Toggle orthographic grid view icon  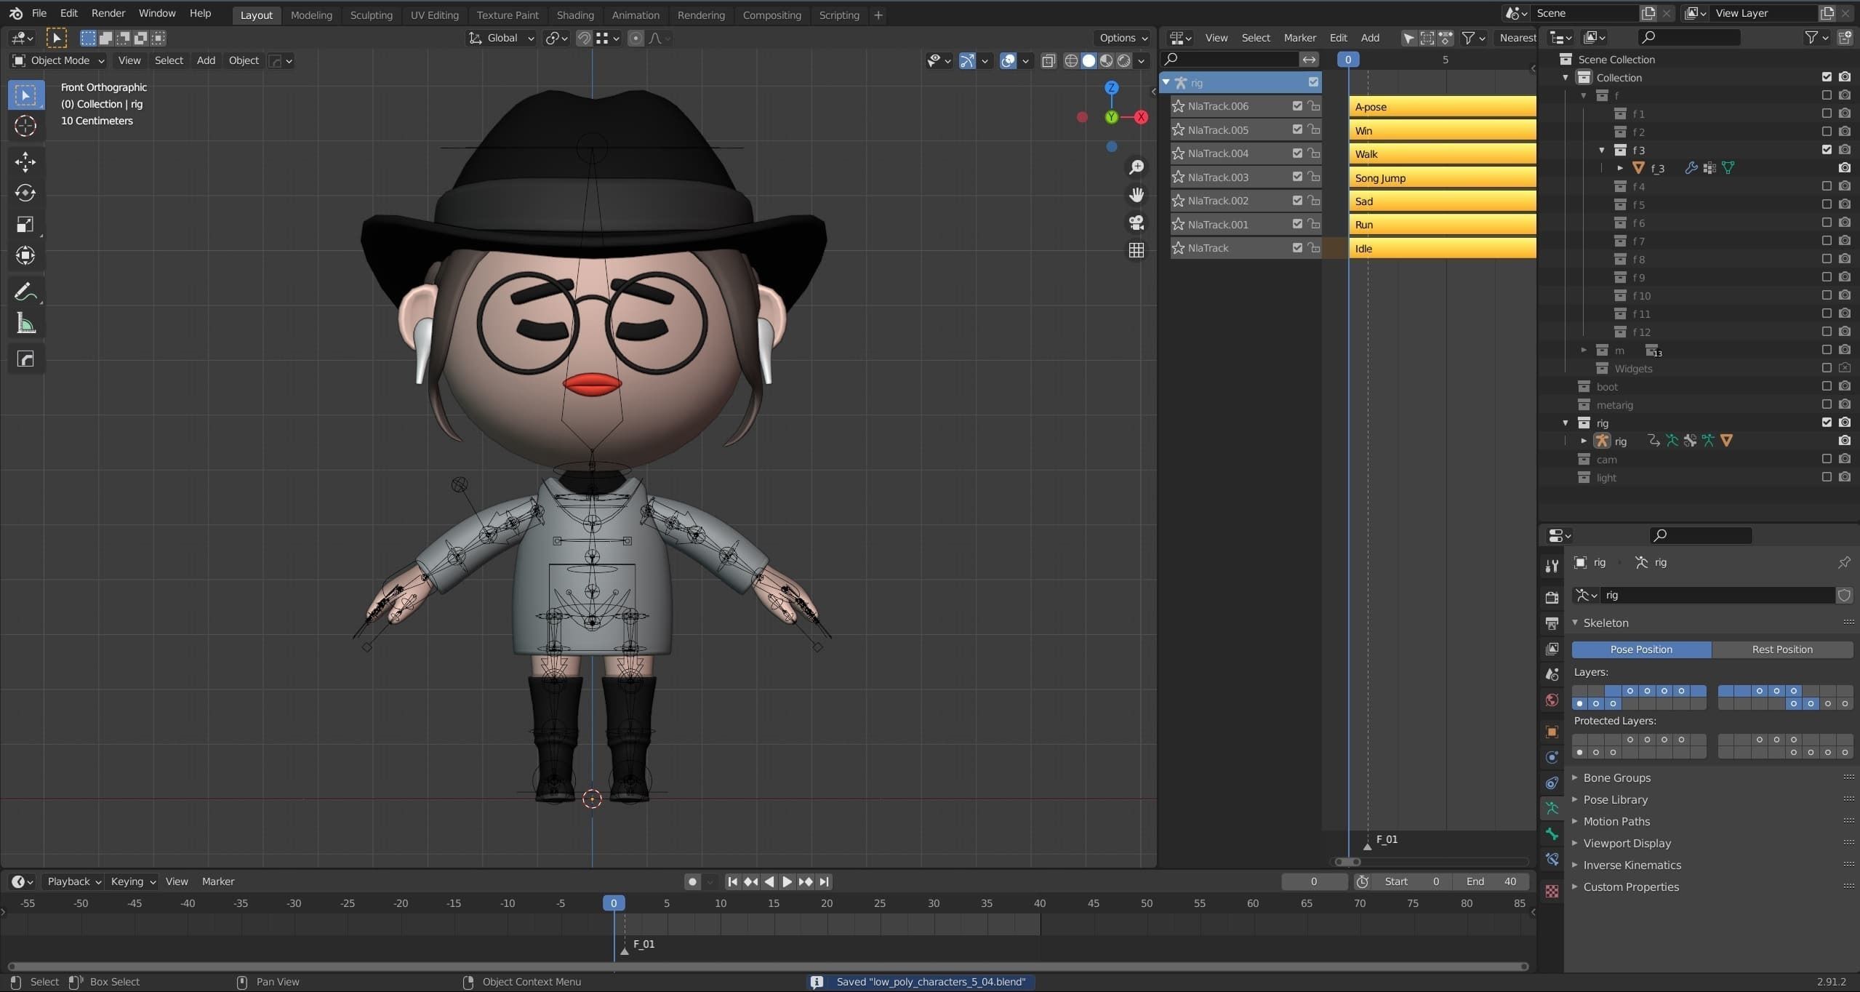[1137, 250]
